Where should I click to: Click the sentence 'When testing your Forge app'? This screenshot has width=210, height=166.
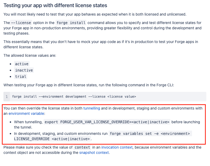[89, 85]
